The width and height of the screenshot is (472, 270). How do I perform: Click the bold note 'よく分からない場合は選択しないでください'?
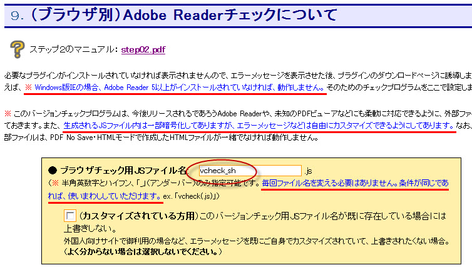tap(143, 252)
